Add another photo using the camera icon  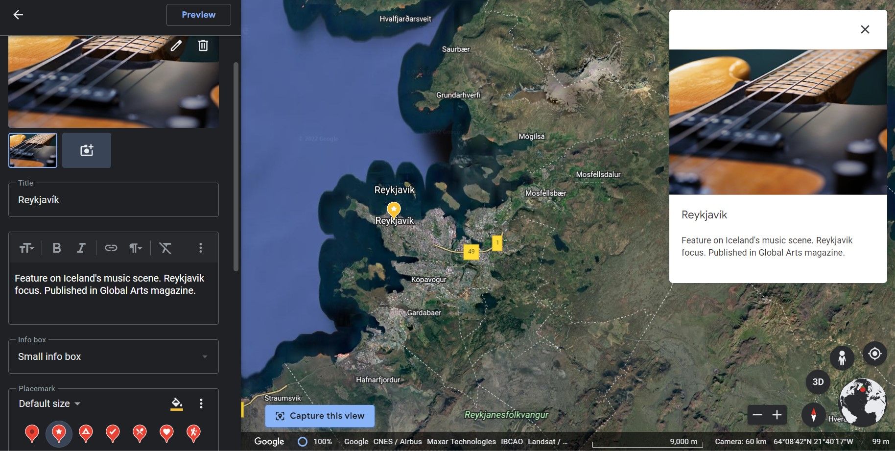coord(87,150)
